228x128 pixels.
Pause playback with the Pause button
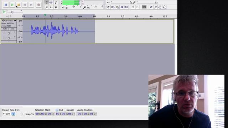6,5
